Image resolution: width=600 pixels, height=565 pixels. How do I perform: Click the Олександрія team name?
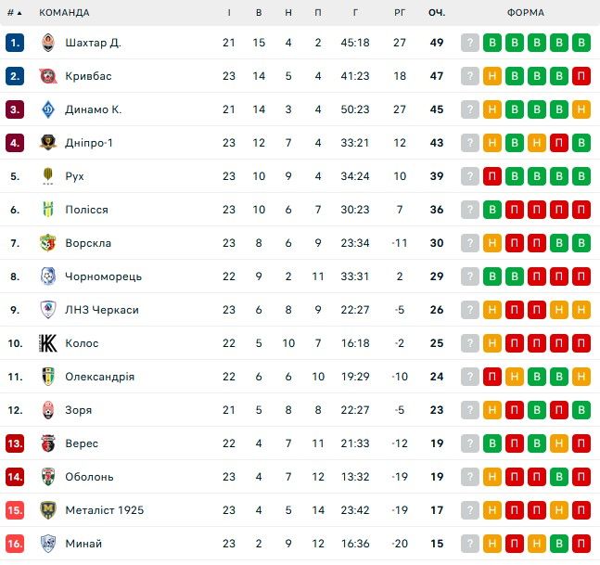[x=99, y=377]
